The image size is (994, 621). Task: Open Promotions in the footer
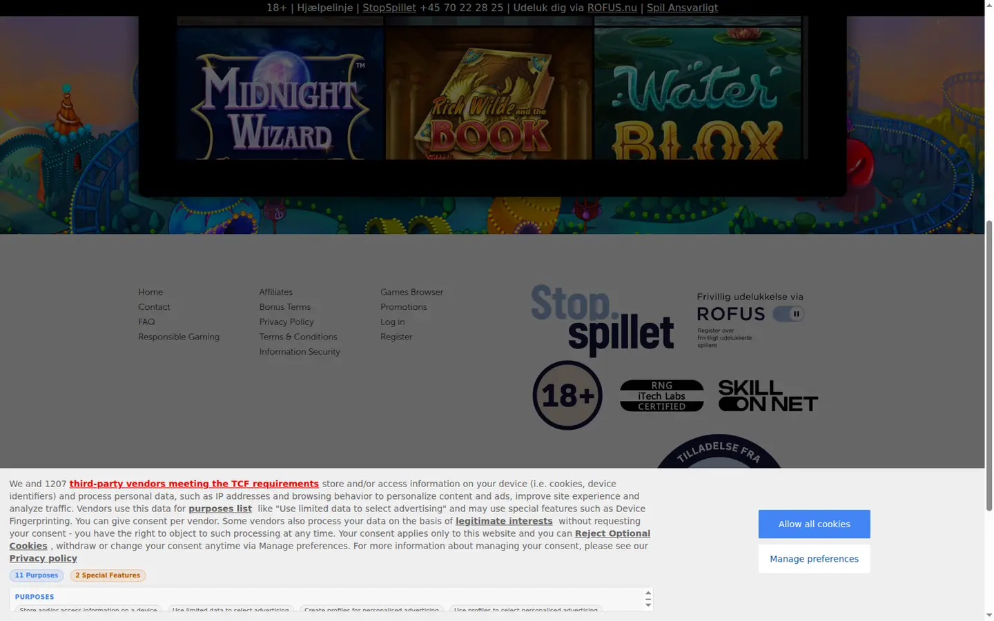click(x=404, y=307)
